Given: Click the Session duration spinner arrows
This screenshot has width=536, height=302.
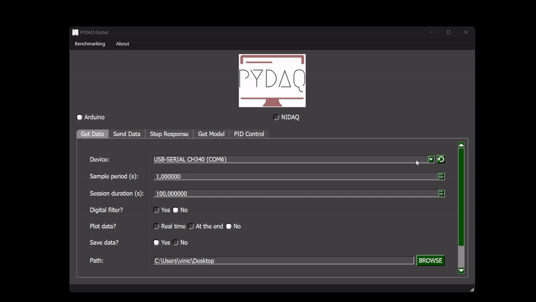Looking at the screenshot, I should click(x=441, y=193).
